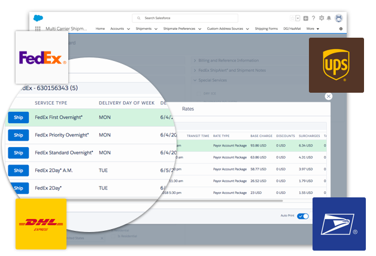Screen dimensions: 376x256
Task: Click the edit navigation pencil icon
Action: [x=341, y=29]
